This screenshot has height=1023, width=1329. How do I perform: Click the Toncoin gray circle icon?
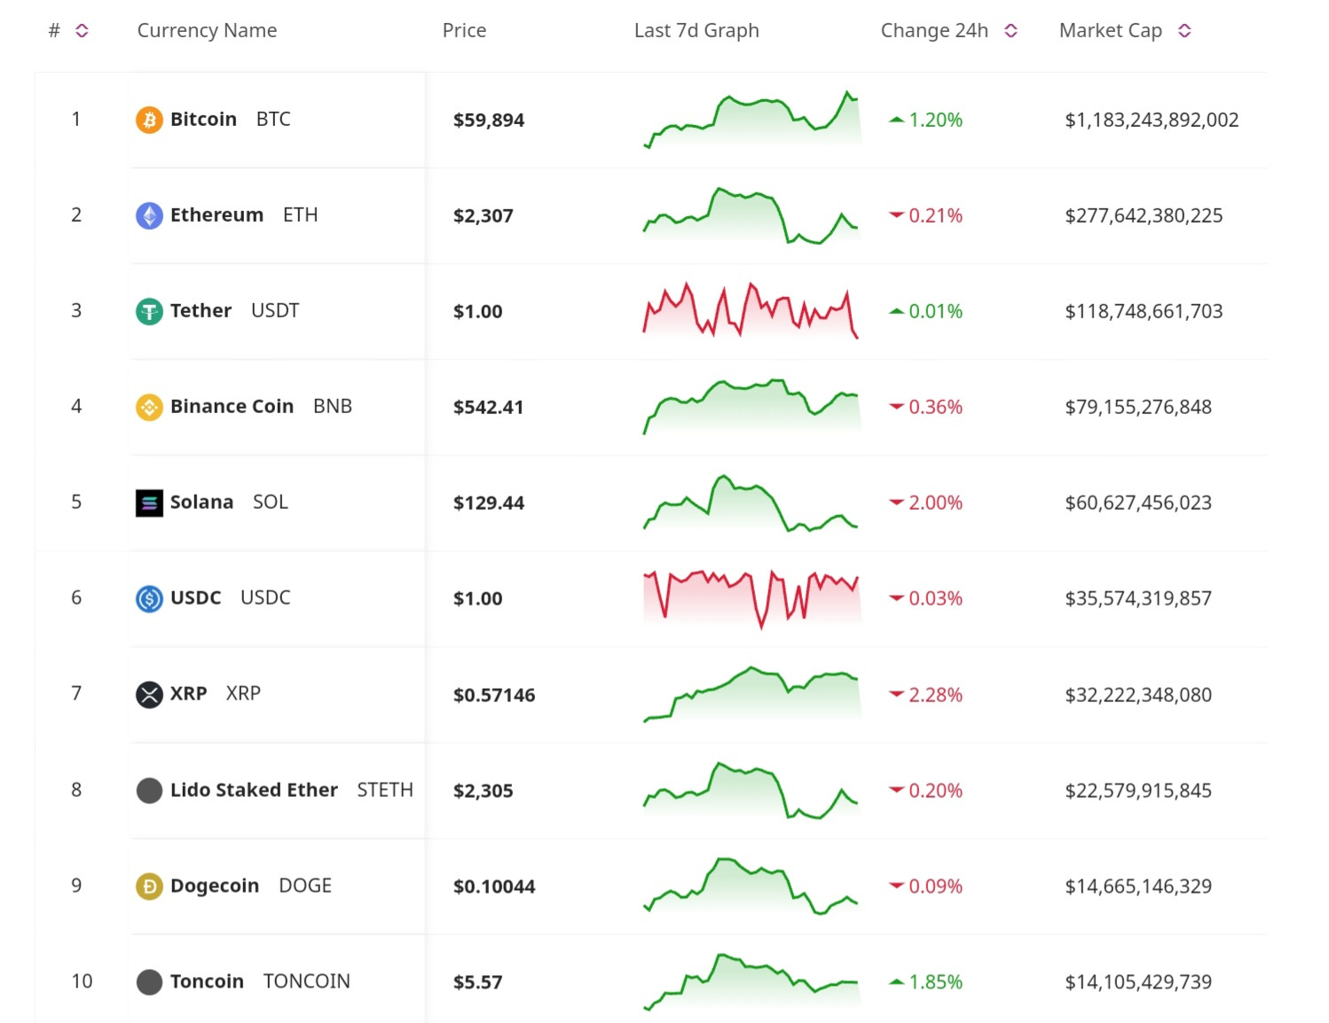tap(149, 981)
